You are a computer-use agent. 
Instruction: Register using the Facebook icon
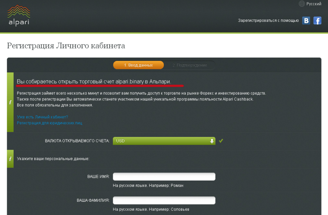point(317,20)
